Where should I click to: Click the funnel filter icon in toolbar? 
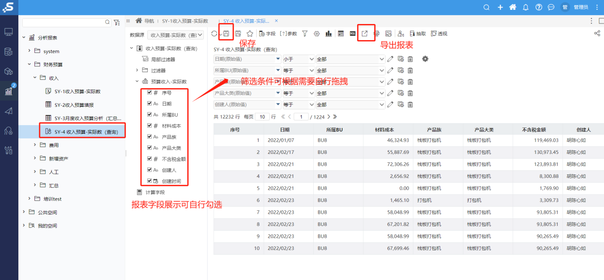(305, 33)
